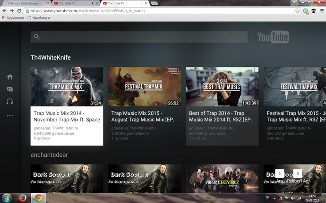Play the Trap Music Mix 31:34 thumbnail
The height and width of the screenshot is (203, 326).
pos(67,87)
